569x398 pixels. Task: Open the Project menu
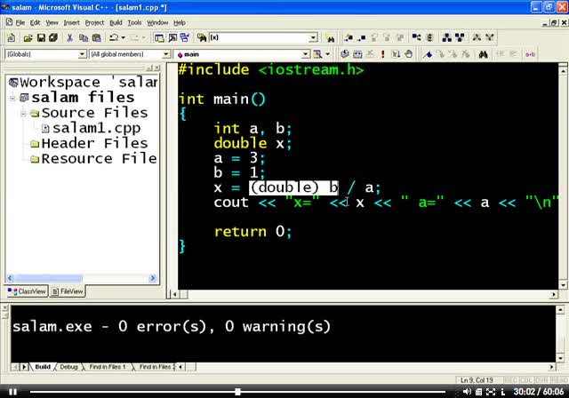pos(94,23)
